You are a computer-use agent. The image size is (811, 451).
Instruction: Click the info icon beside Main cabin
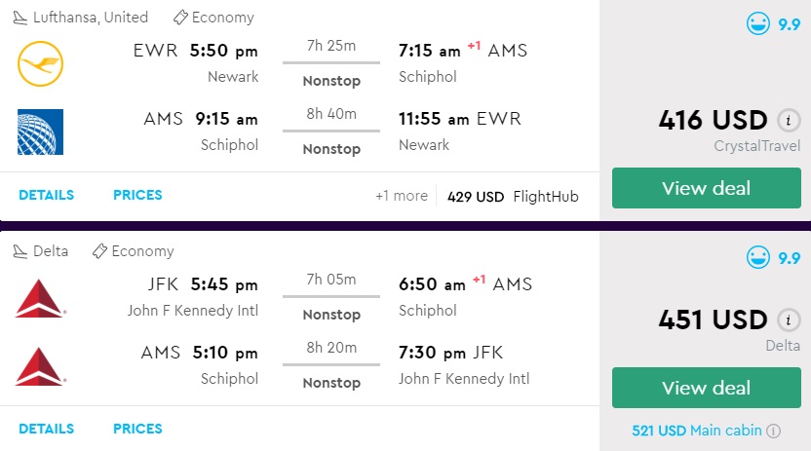click(x=773, y=431)
